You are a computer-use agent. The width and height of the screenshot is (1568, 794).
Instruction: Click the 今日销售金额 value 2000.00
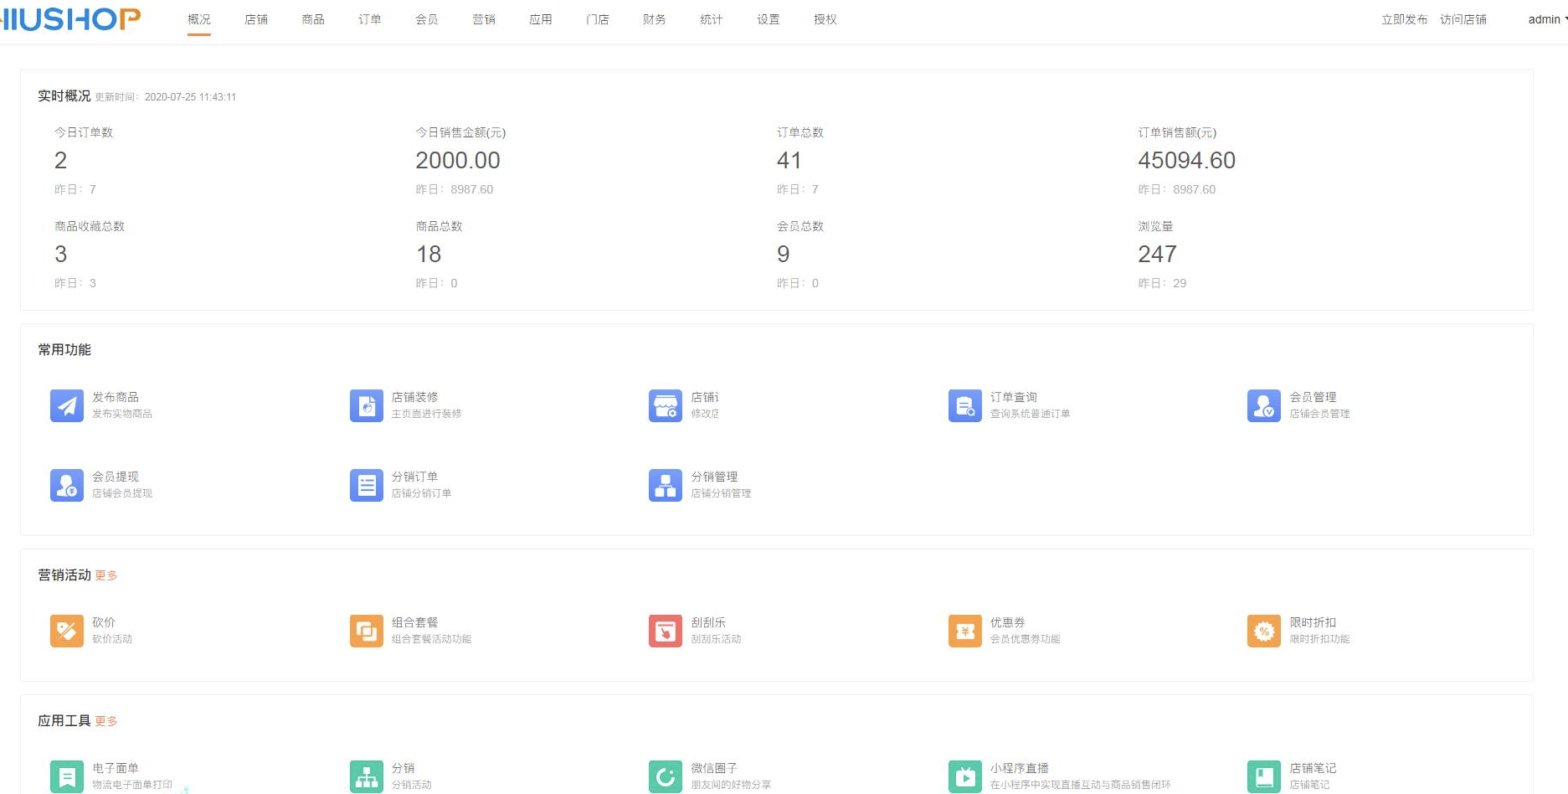458,160
